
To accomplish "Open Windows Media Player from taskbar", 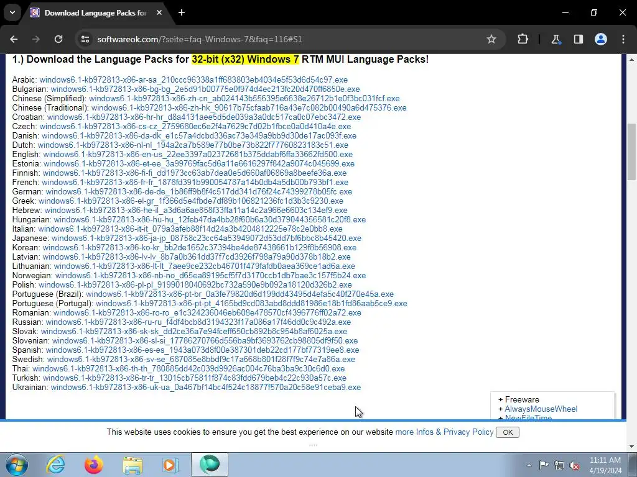I will coord(170,465).
